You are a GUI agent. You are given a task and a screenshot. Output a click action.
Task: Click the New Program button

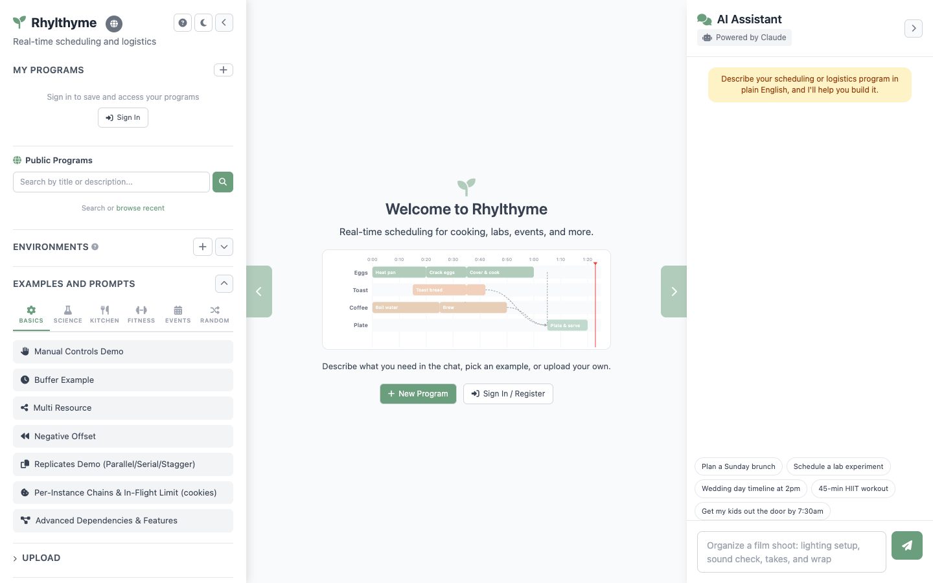click(x=418, y=394)
